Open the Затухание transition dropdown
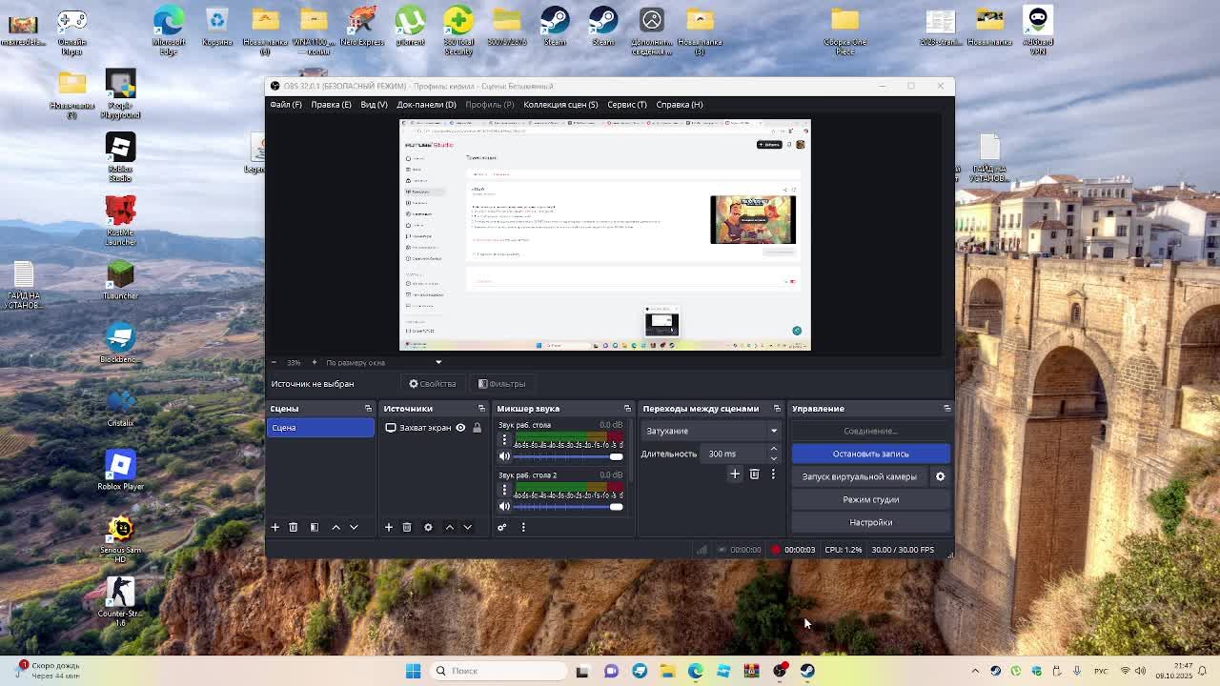The height and width of the screenshot is (686, 1220). point(711,431)
